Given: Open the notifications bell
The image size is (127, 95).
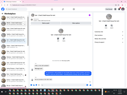Looking at the screenshot, I should pyautogui.click(x=119, y=9).
